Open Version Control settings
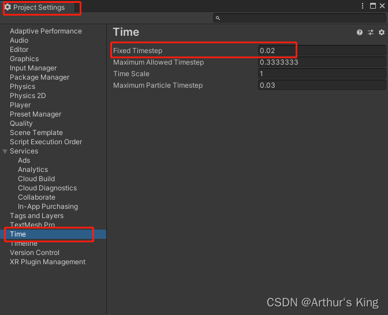Image resolution: width=388 pixels, height=315 pixels. 35,253
